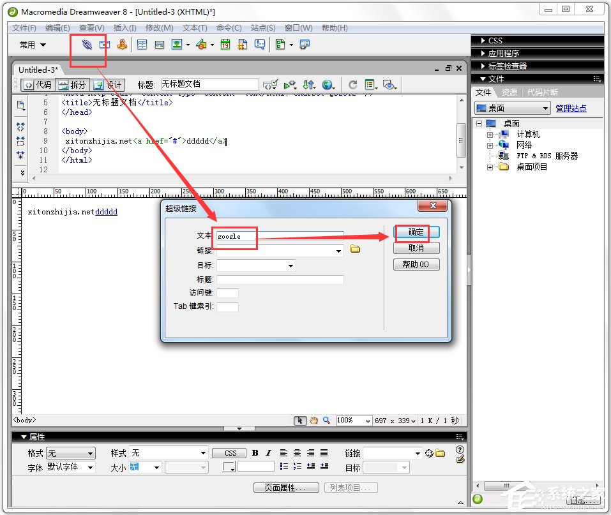Open the Insert Image toolbar icon

pos(177,45)
